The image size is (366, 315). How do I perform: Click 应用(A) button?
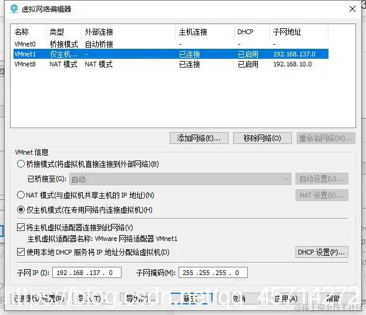[x=286, y=299]
